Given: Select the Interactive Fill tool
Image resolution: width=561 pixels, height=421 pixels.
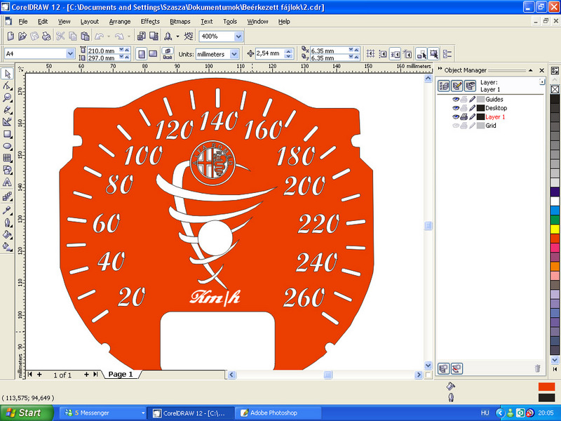Looking at the screenshot, I should tap(7, 247).
